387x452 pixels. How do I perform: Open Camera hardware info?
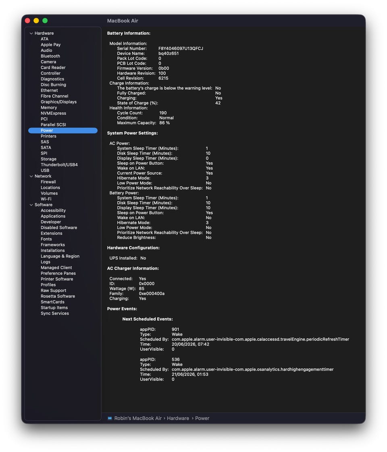(x=48, y=62)
